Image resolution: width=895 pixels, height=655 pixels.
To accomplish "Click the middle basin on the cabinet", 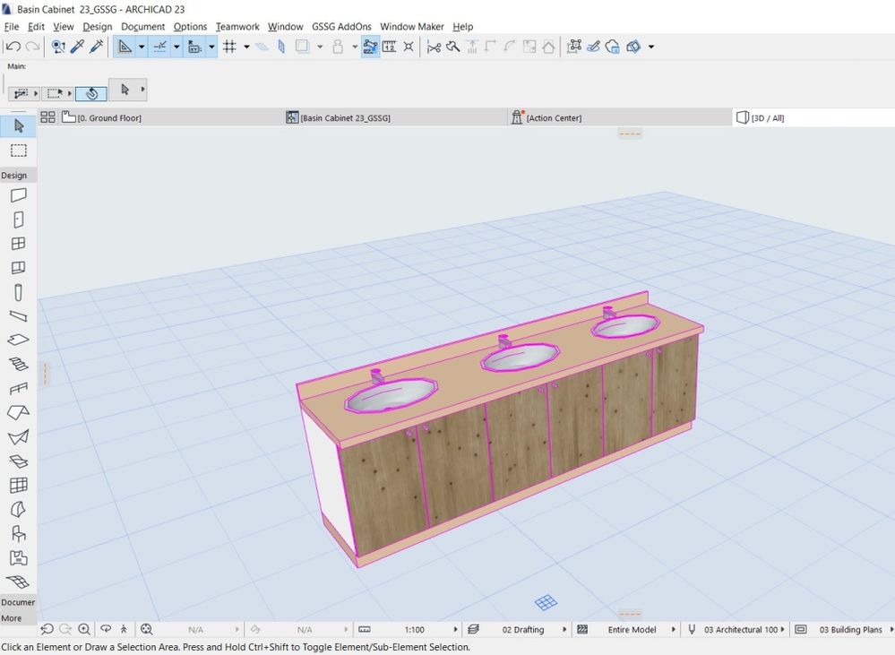I will (x=521, y=359).
